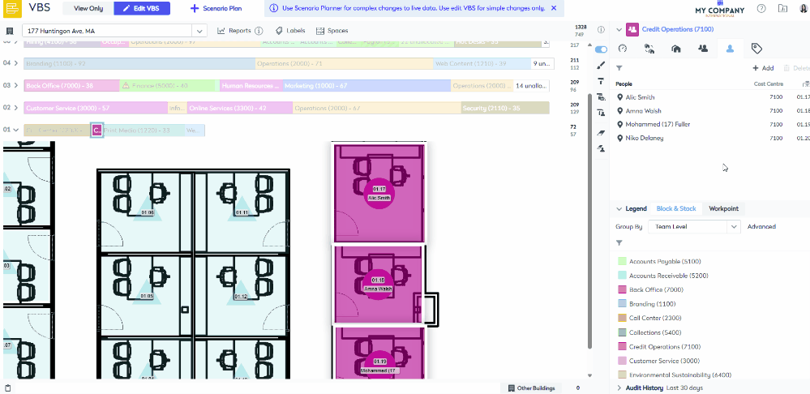Click the clipboard icon at bottom left
This screenshot has width=810, height=394.
[x=7, y=388]
